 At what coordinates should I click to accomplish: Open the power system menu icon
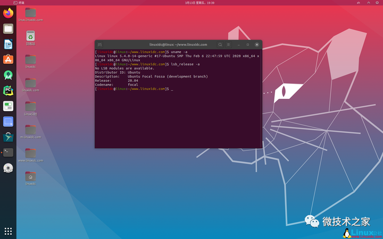[377, 3]
